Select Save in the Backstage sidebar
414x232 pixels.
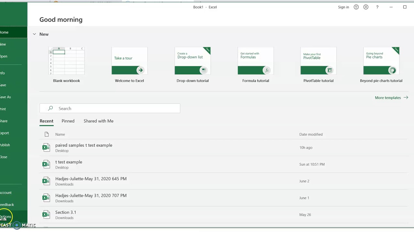[x=14, y=85]
